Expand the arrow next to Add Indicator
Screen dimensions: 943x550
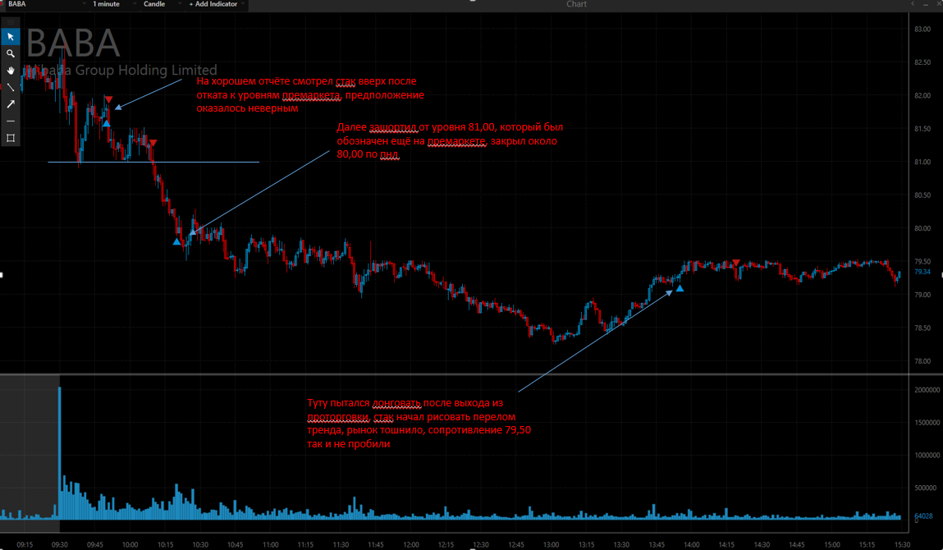coord(243,4)
